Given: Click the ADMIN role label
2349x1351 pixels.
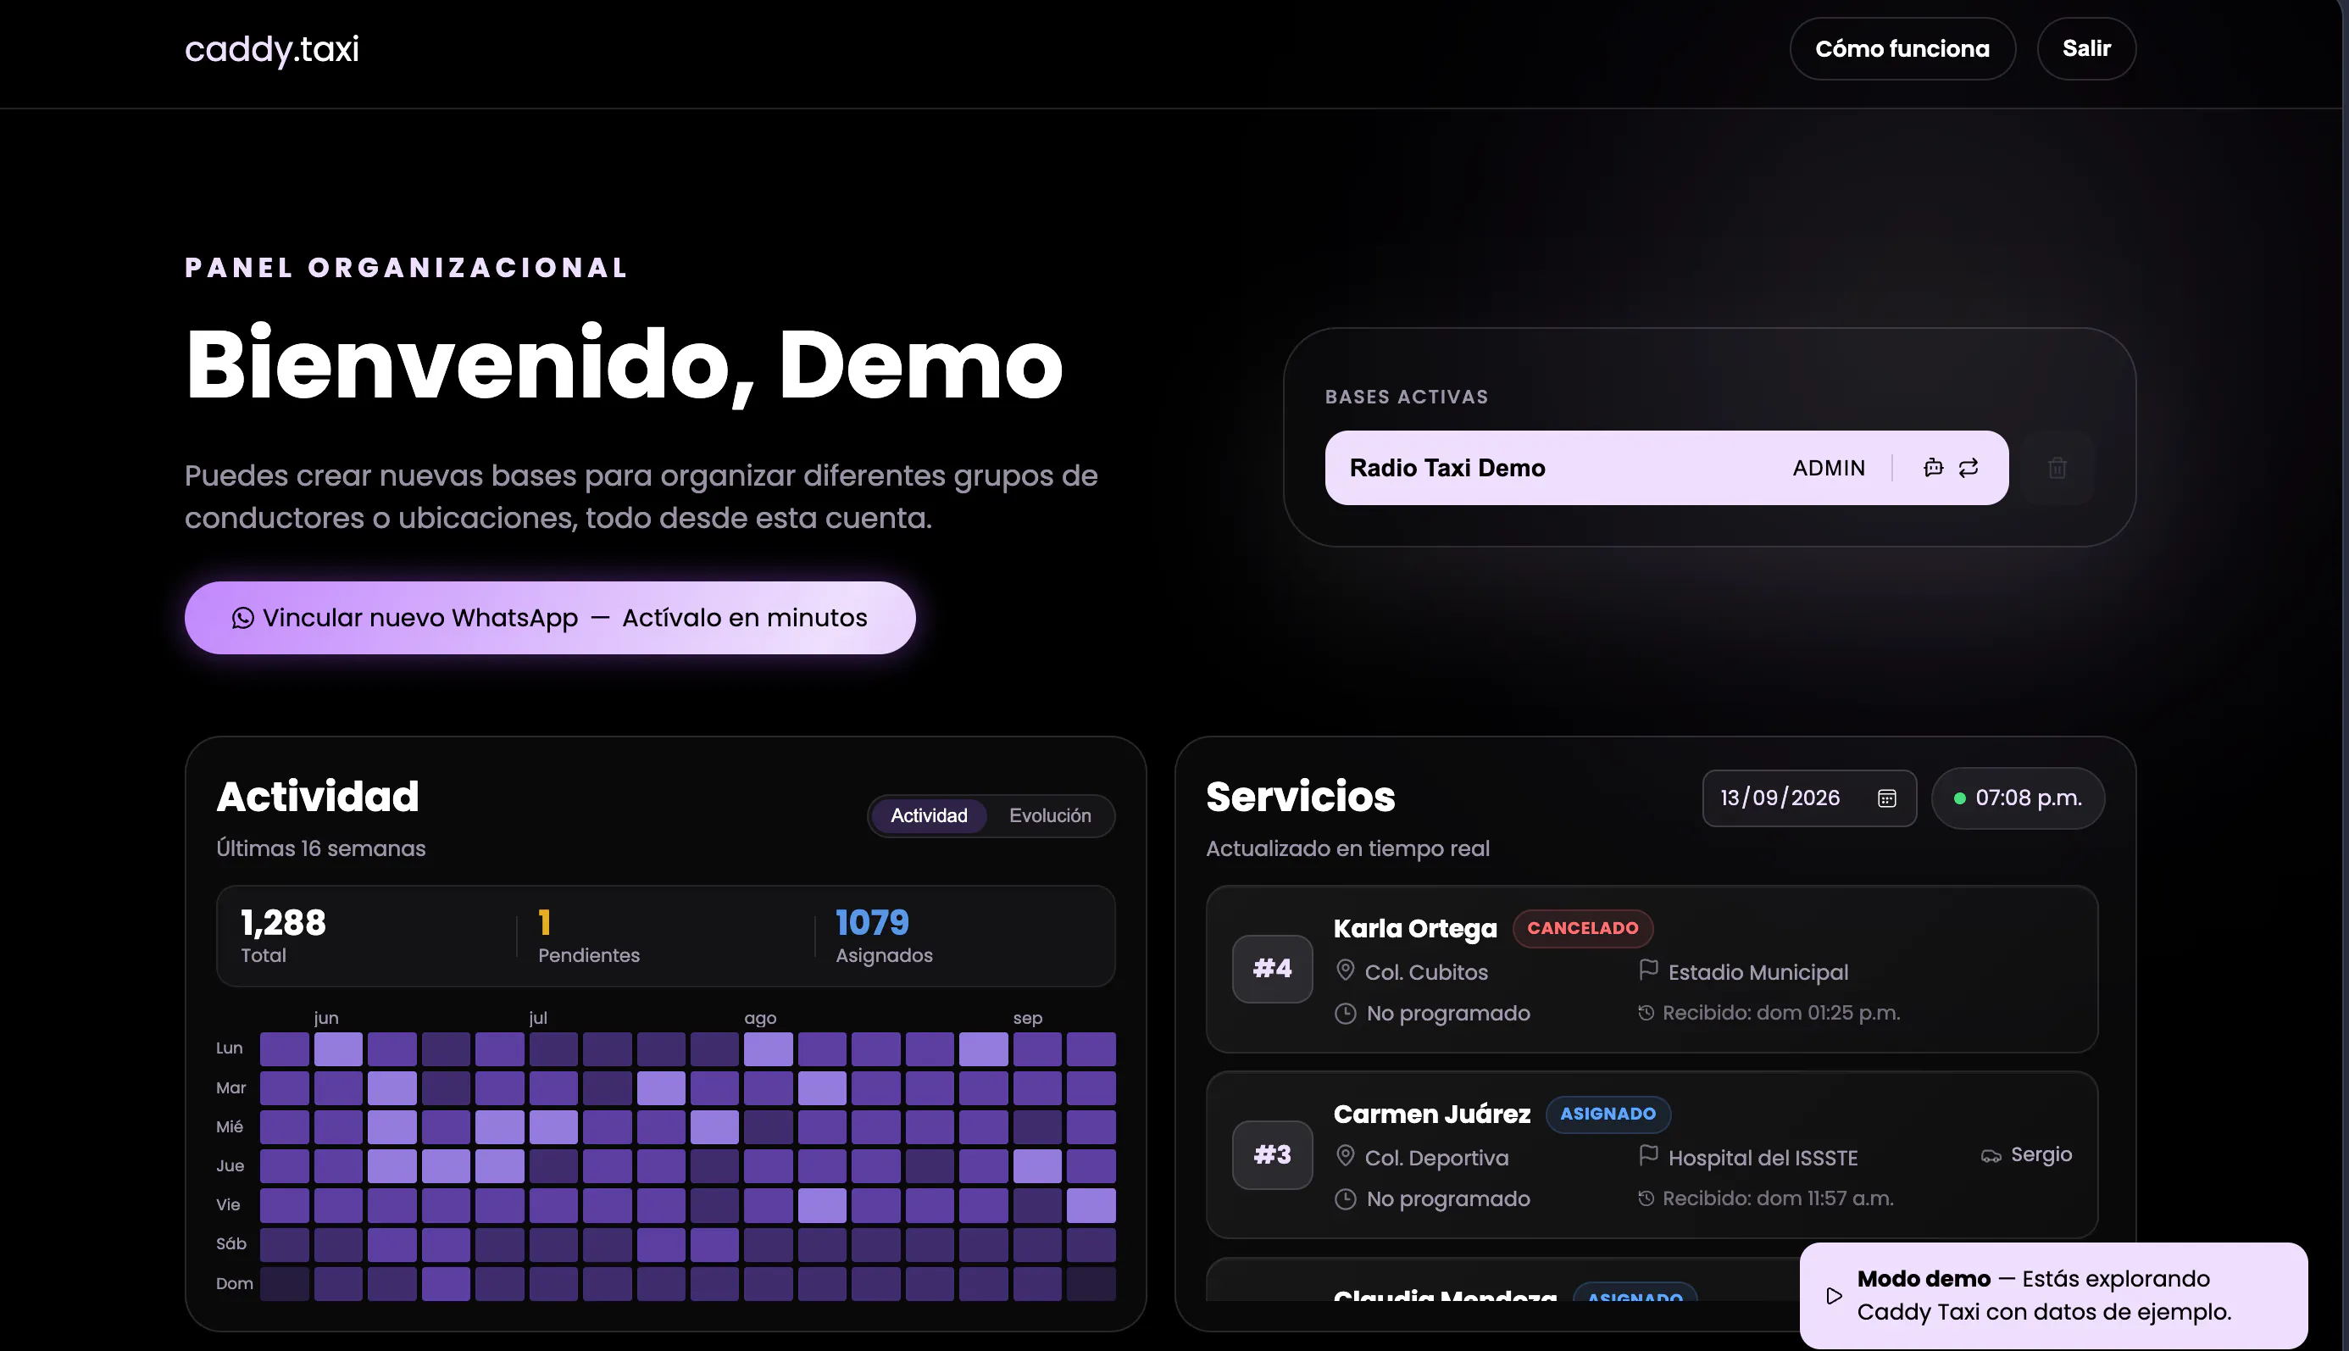Looking at the screenshot, I should click(x=1829, y=468).
